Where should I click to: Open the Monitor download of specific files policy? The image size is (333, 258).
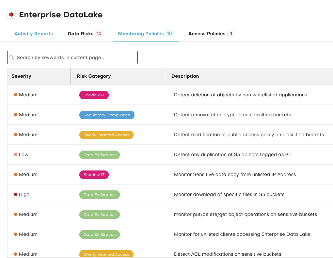229,195
